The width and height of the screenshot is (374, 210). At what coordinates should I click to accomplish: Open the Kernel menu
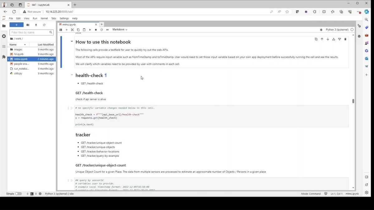[44, 18]
